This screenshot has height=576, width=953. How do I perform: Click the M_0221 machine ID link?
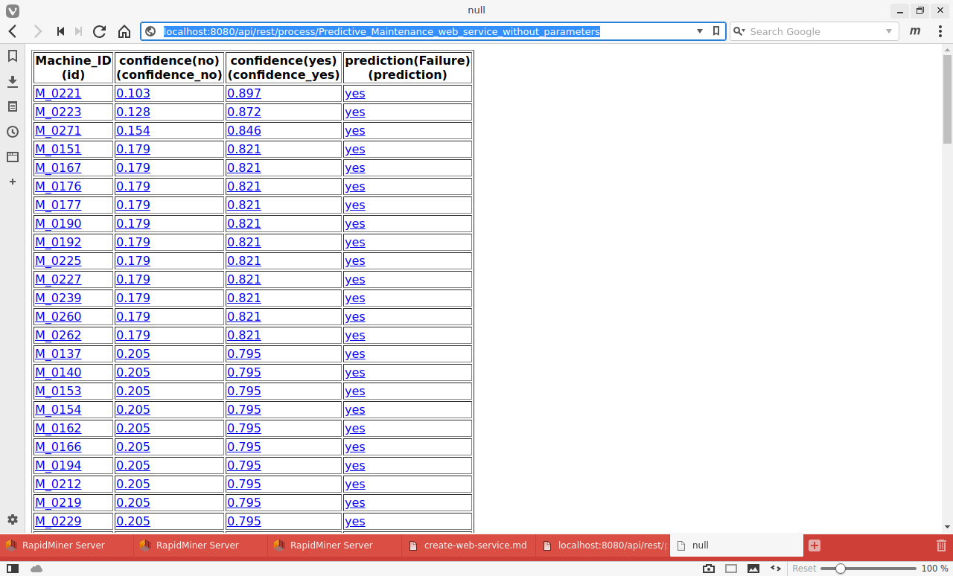pos(58,93)
